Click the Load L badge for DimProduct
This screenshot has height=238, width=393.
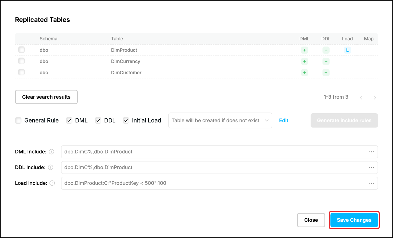coord(347,50)
